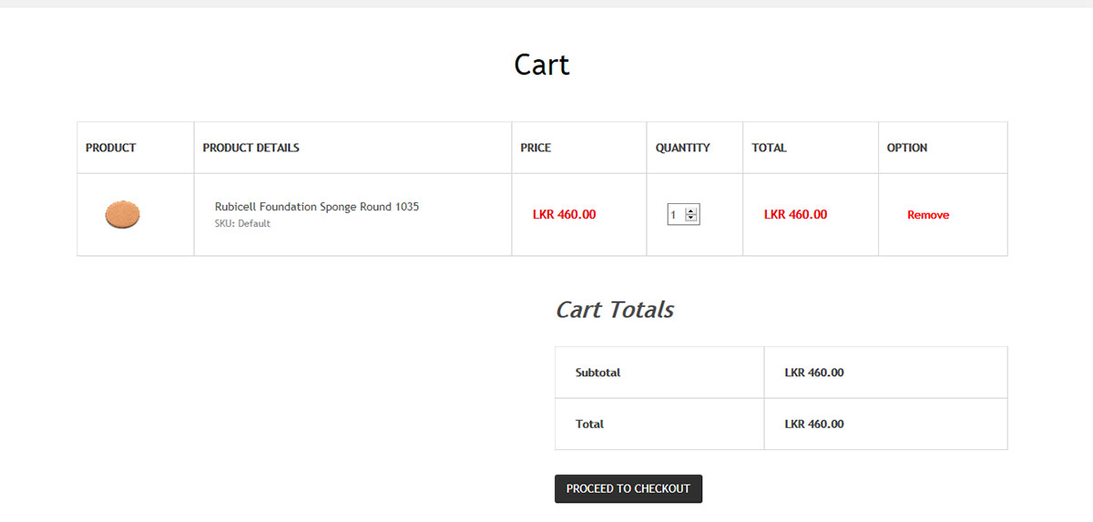Remove the sponge from the cart
Viewport: 1093px width, 522px height.
point(927,215)
